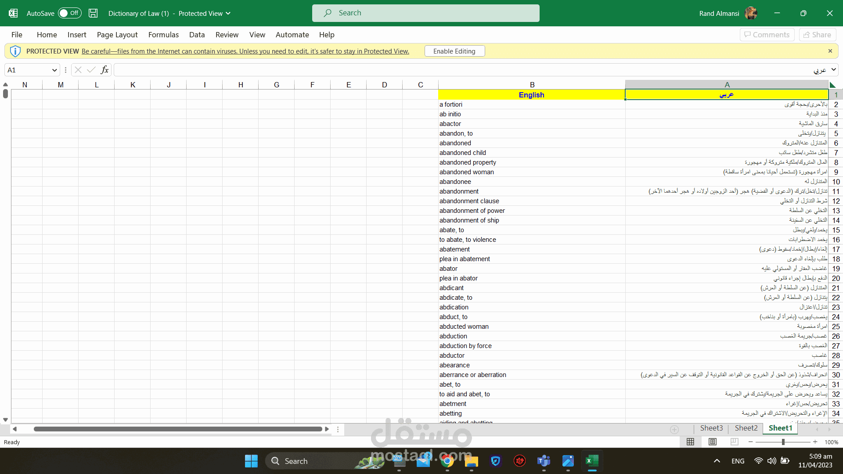843x474 pixels.
Task: Expand the horizontal scrollbar sheet navigator
Action: (x=339, y=429)
